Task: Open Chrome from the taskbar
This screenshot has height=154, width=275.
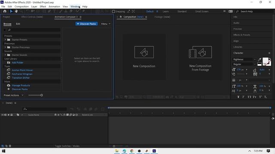Action: pos(132,151)
